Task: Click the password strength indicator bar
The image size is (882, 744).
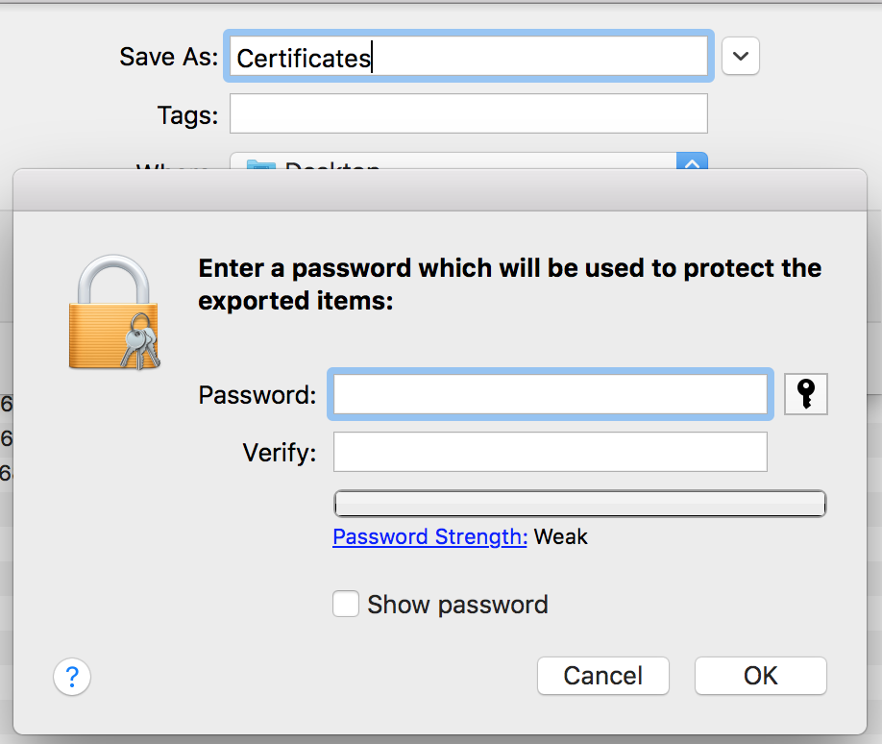Action: click(579, 504)
